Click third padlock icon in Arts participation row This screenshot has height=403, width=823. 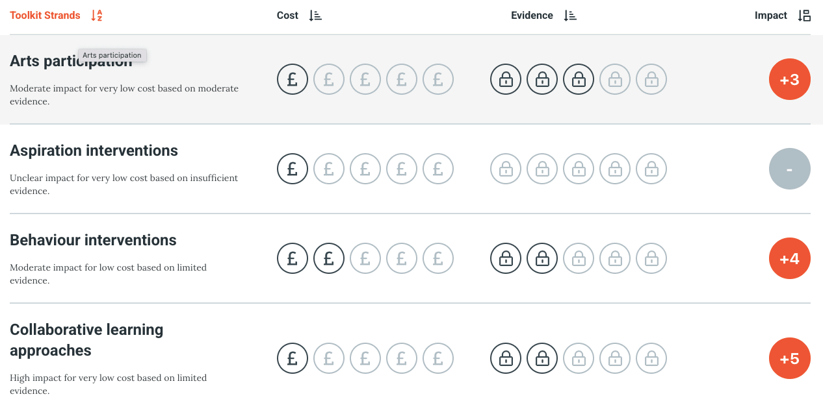(x=579, y=79)
